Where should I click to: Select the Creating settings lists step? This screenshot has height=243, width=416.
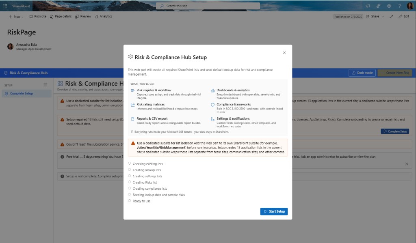tap(145, 176)
